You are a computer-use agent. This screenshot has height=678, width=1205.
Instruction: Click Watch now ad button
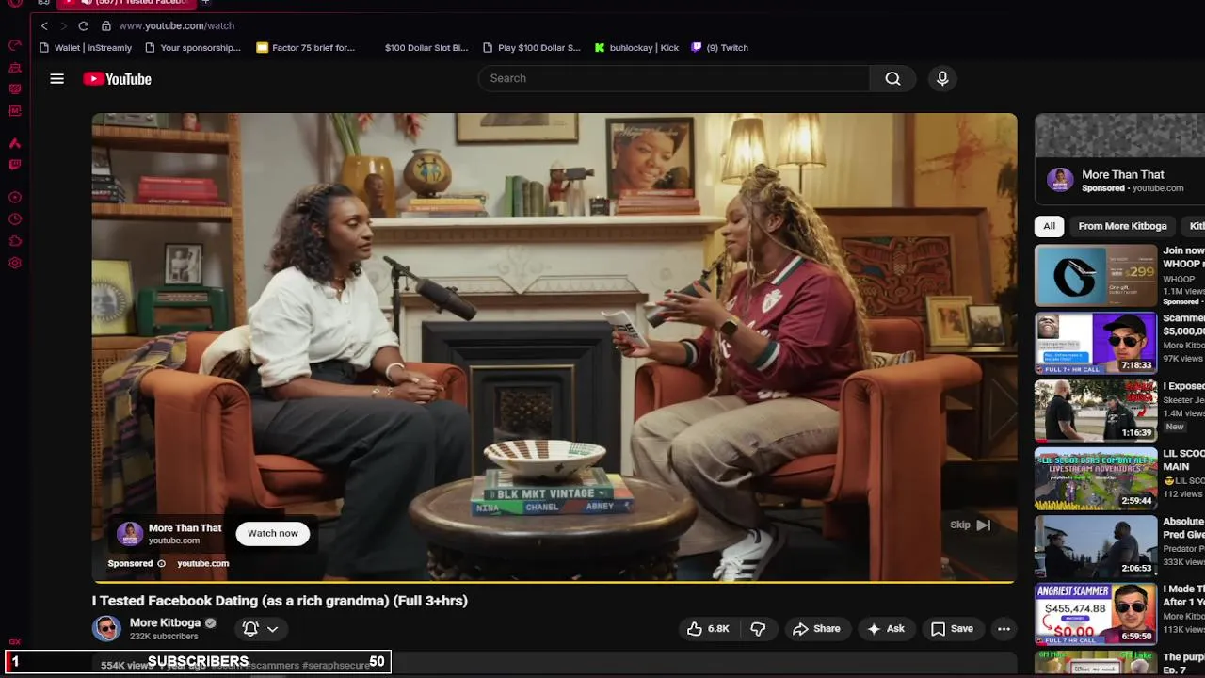coord(273,534)
